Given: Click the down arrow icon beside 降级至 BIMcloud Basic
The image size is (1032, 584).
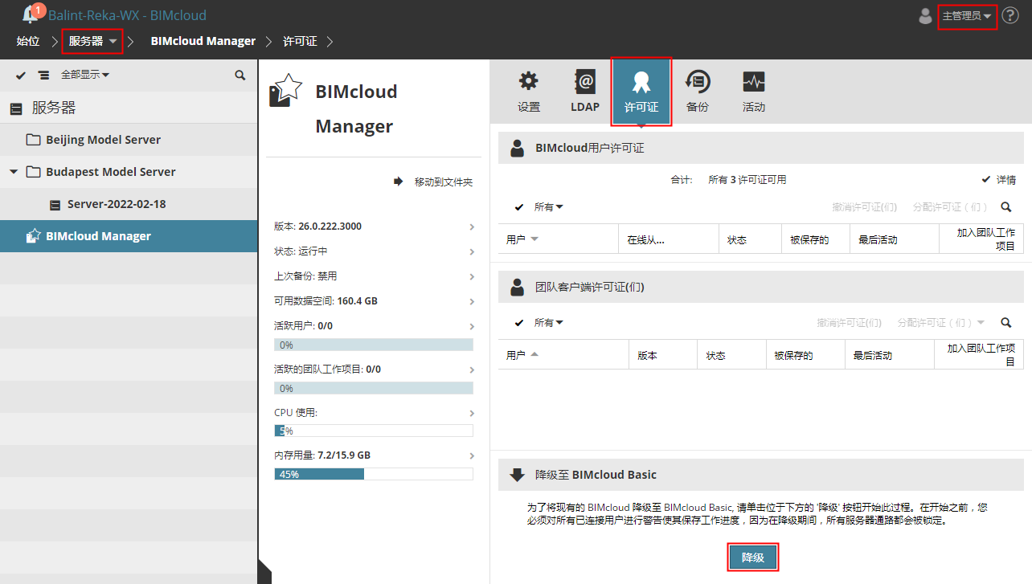Looking at the screenshot, I should click(x=518, y=474).
